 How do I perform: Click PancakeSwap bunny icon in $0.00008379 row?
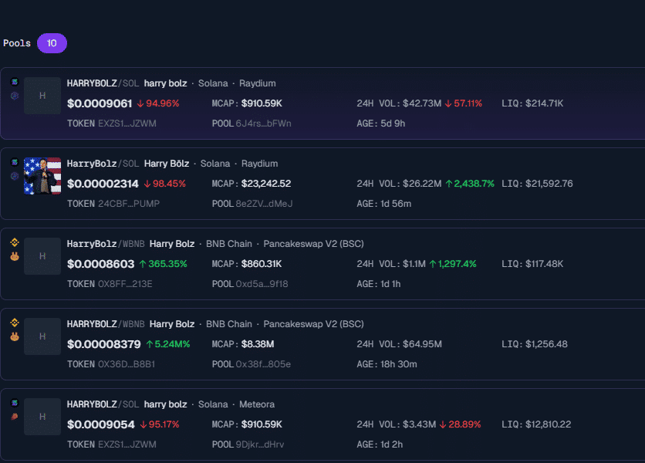[15, 336]
